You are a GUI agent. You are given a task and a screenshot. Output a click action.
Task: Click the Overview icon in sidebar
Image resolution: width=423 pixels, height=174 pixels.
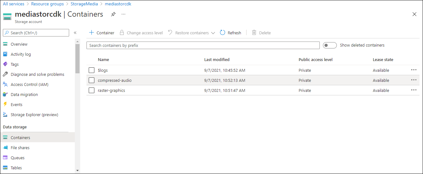5,44
